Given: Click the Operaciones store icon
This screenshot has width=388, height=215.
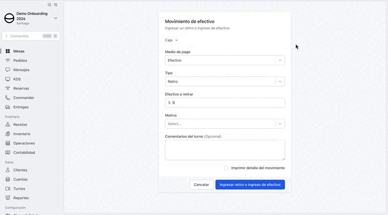Looking at the screenshot, I should 8,143.
